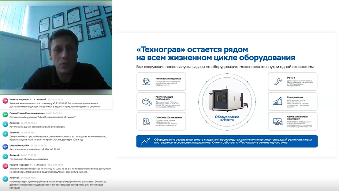This screenshot has height=191, width=339.
Task: Click the star badge in the pinned Никита Морозов message
Action: click(30, 100)
